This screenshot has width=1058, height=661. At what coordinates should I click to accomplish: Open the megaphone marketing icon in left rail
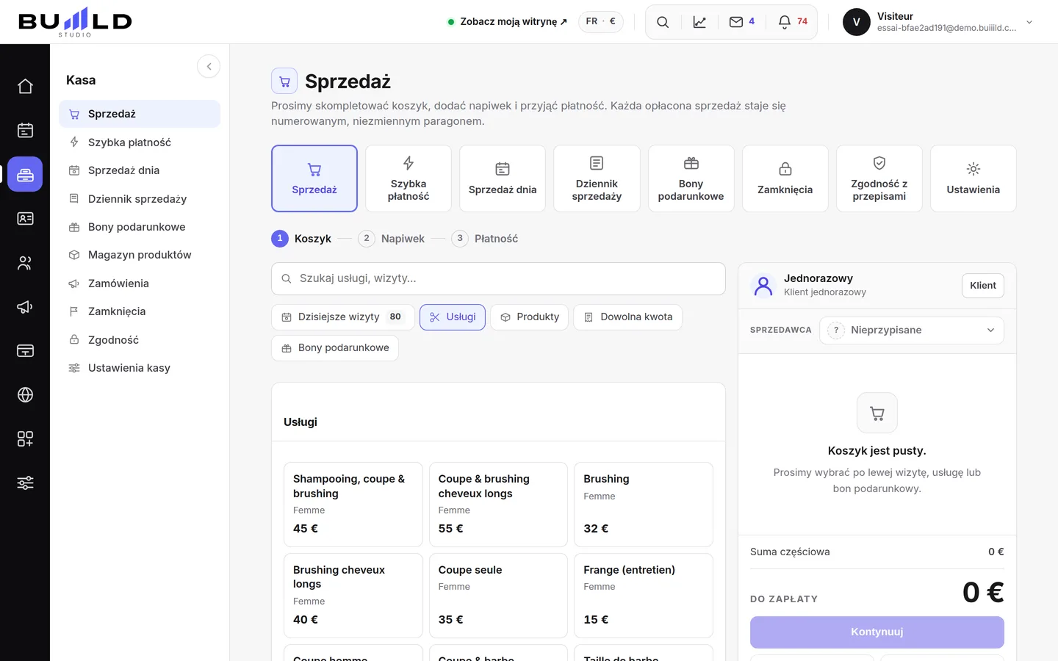tap(25, 306)
